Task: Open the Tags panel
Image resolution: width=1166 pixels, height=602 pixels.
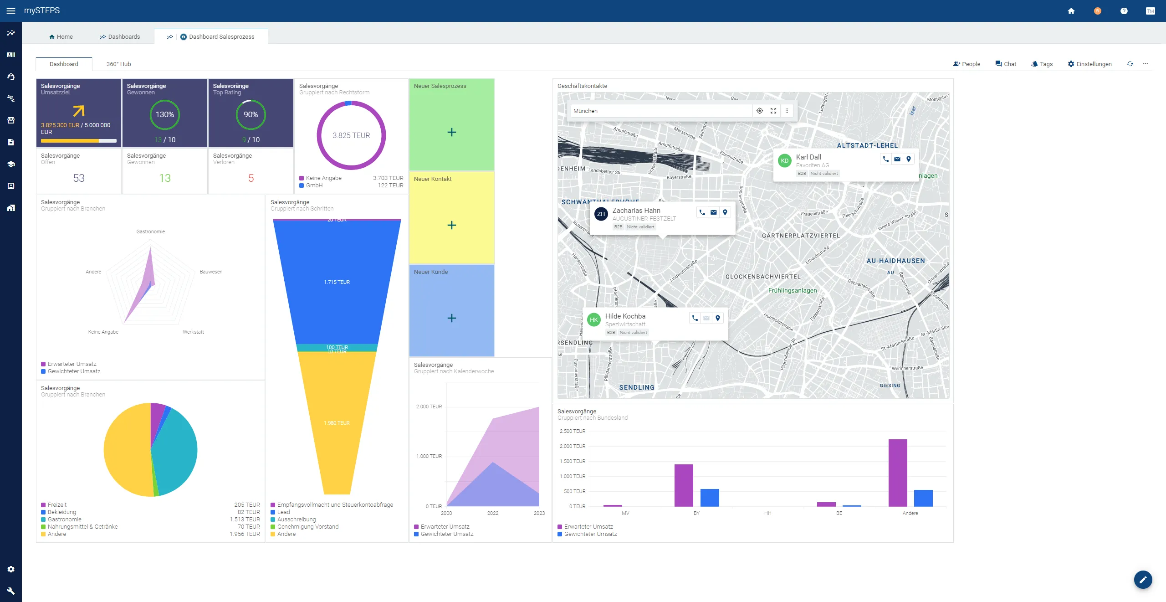Action: [1042, 64]
